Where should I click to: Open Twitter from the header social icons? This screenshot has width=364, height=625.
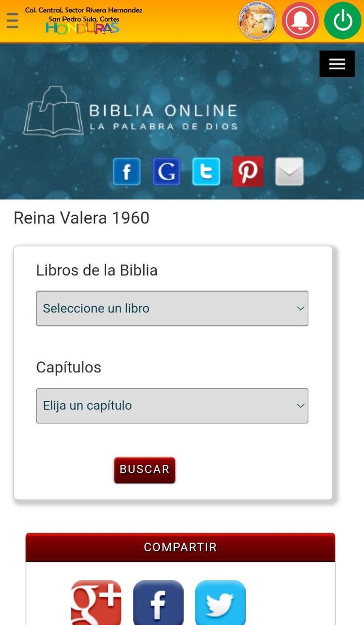(x=206, y=171)
